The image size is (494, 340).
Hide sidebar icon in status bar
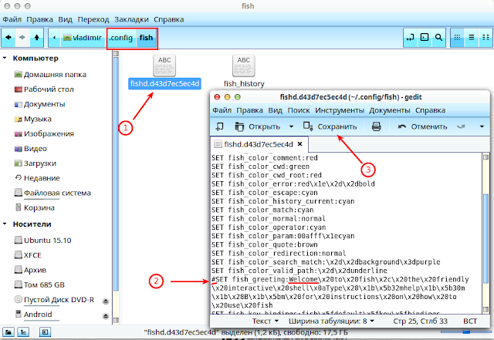tap(45, 332)
